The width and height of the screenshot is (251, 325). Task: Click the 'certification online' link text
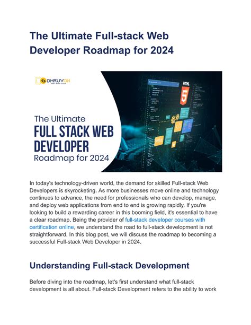tap(51, 227)
